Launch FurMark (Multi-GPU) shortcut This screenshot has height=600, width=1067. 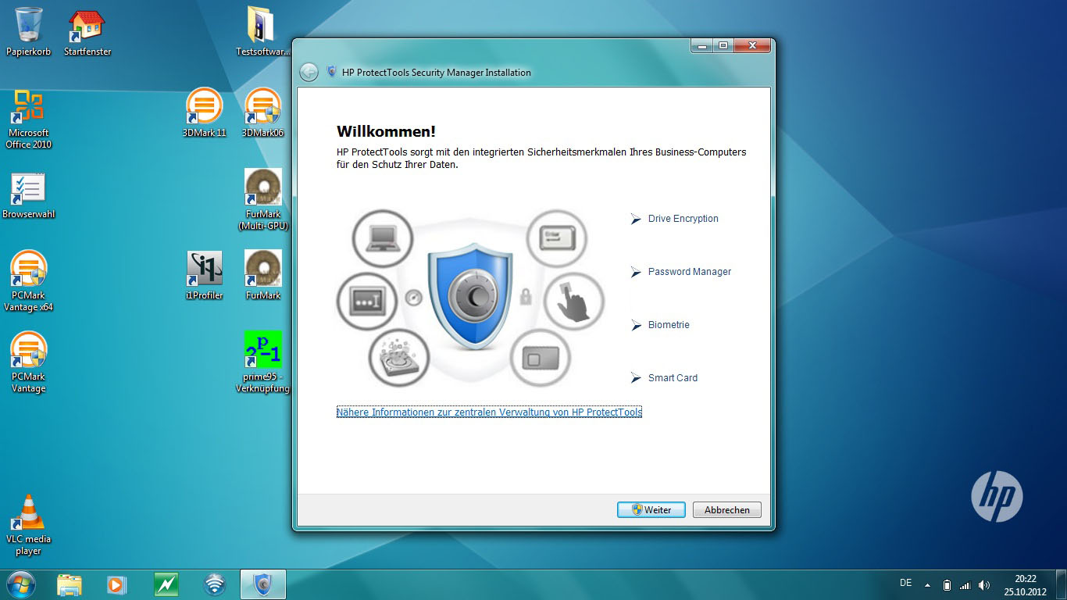pos(262,200)
